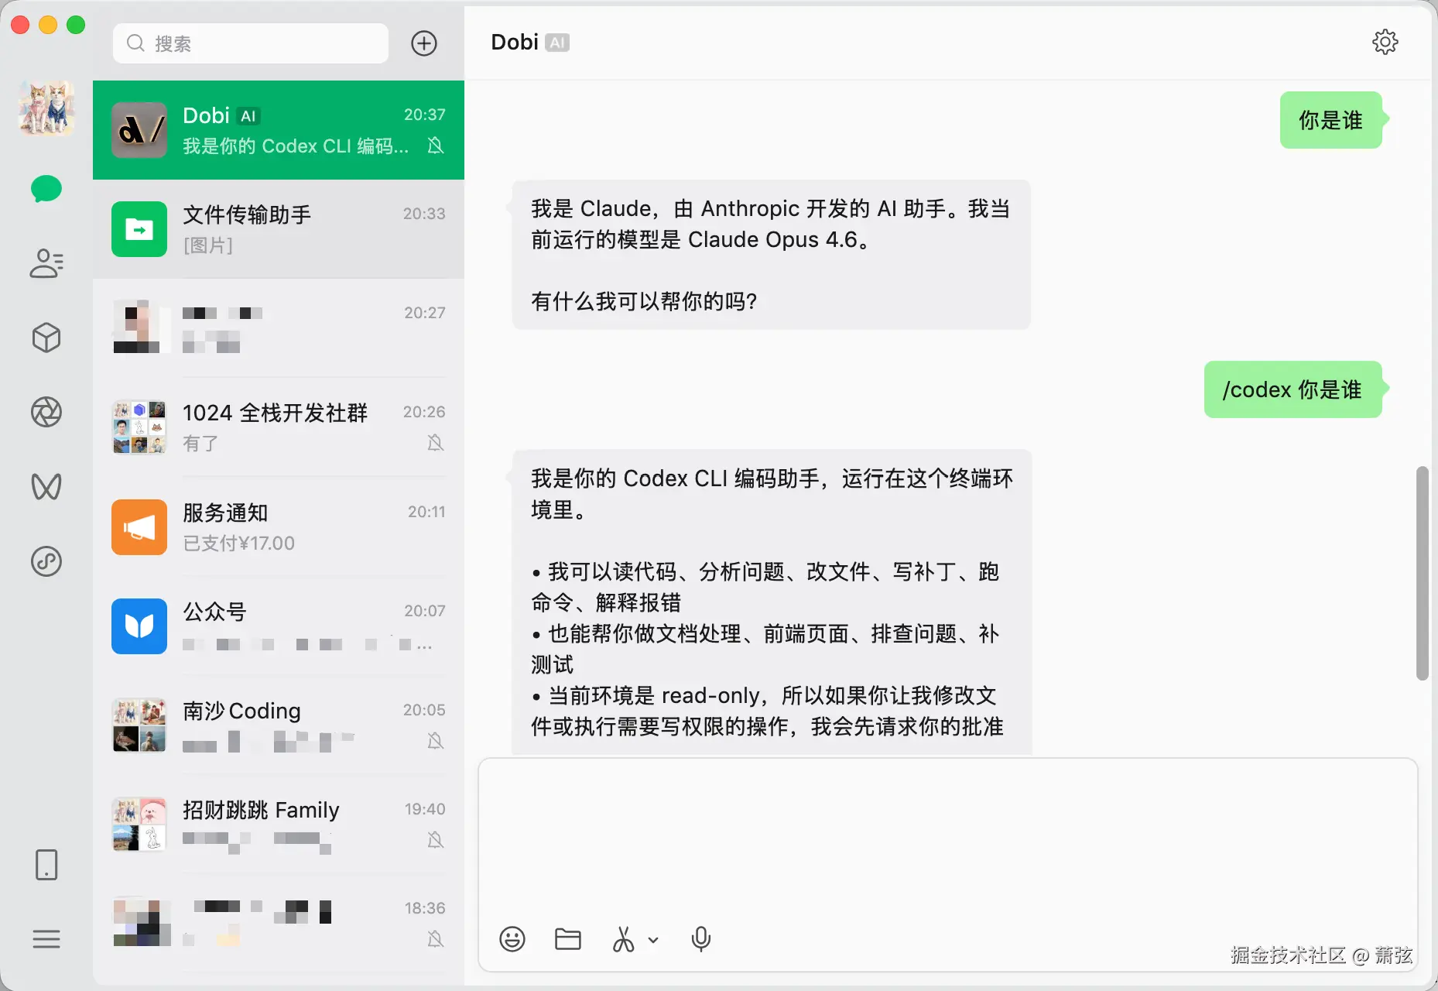This screenshot has height=991, width=1438.
Task: Send a file using the folder icon
Action: pos(568,939)
